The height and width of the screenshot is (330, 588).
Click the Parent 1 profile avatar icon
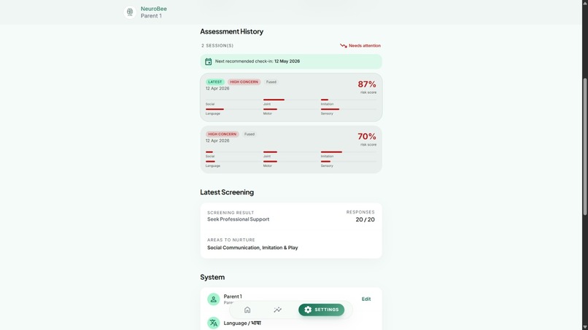pos(213,299)
